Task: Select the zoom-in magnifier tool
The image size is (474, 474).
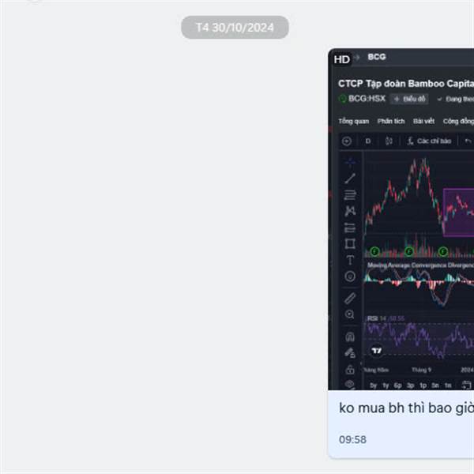Action: [x=350, y=314]
